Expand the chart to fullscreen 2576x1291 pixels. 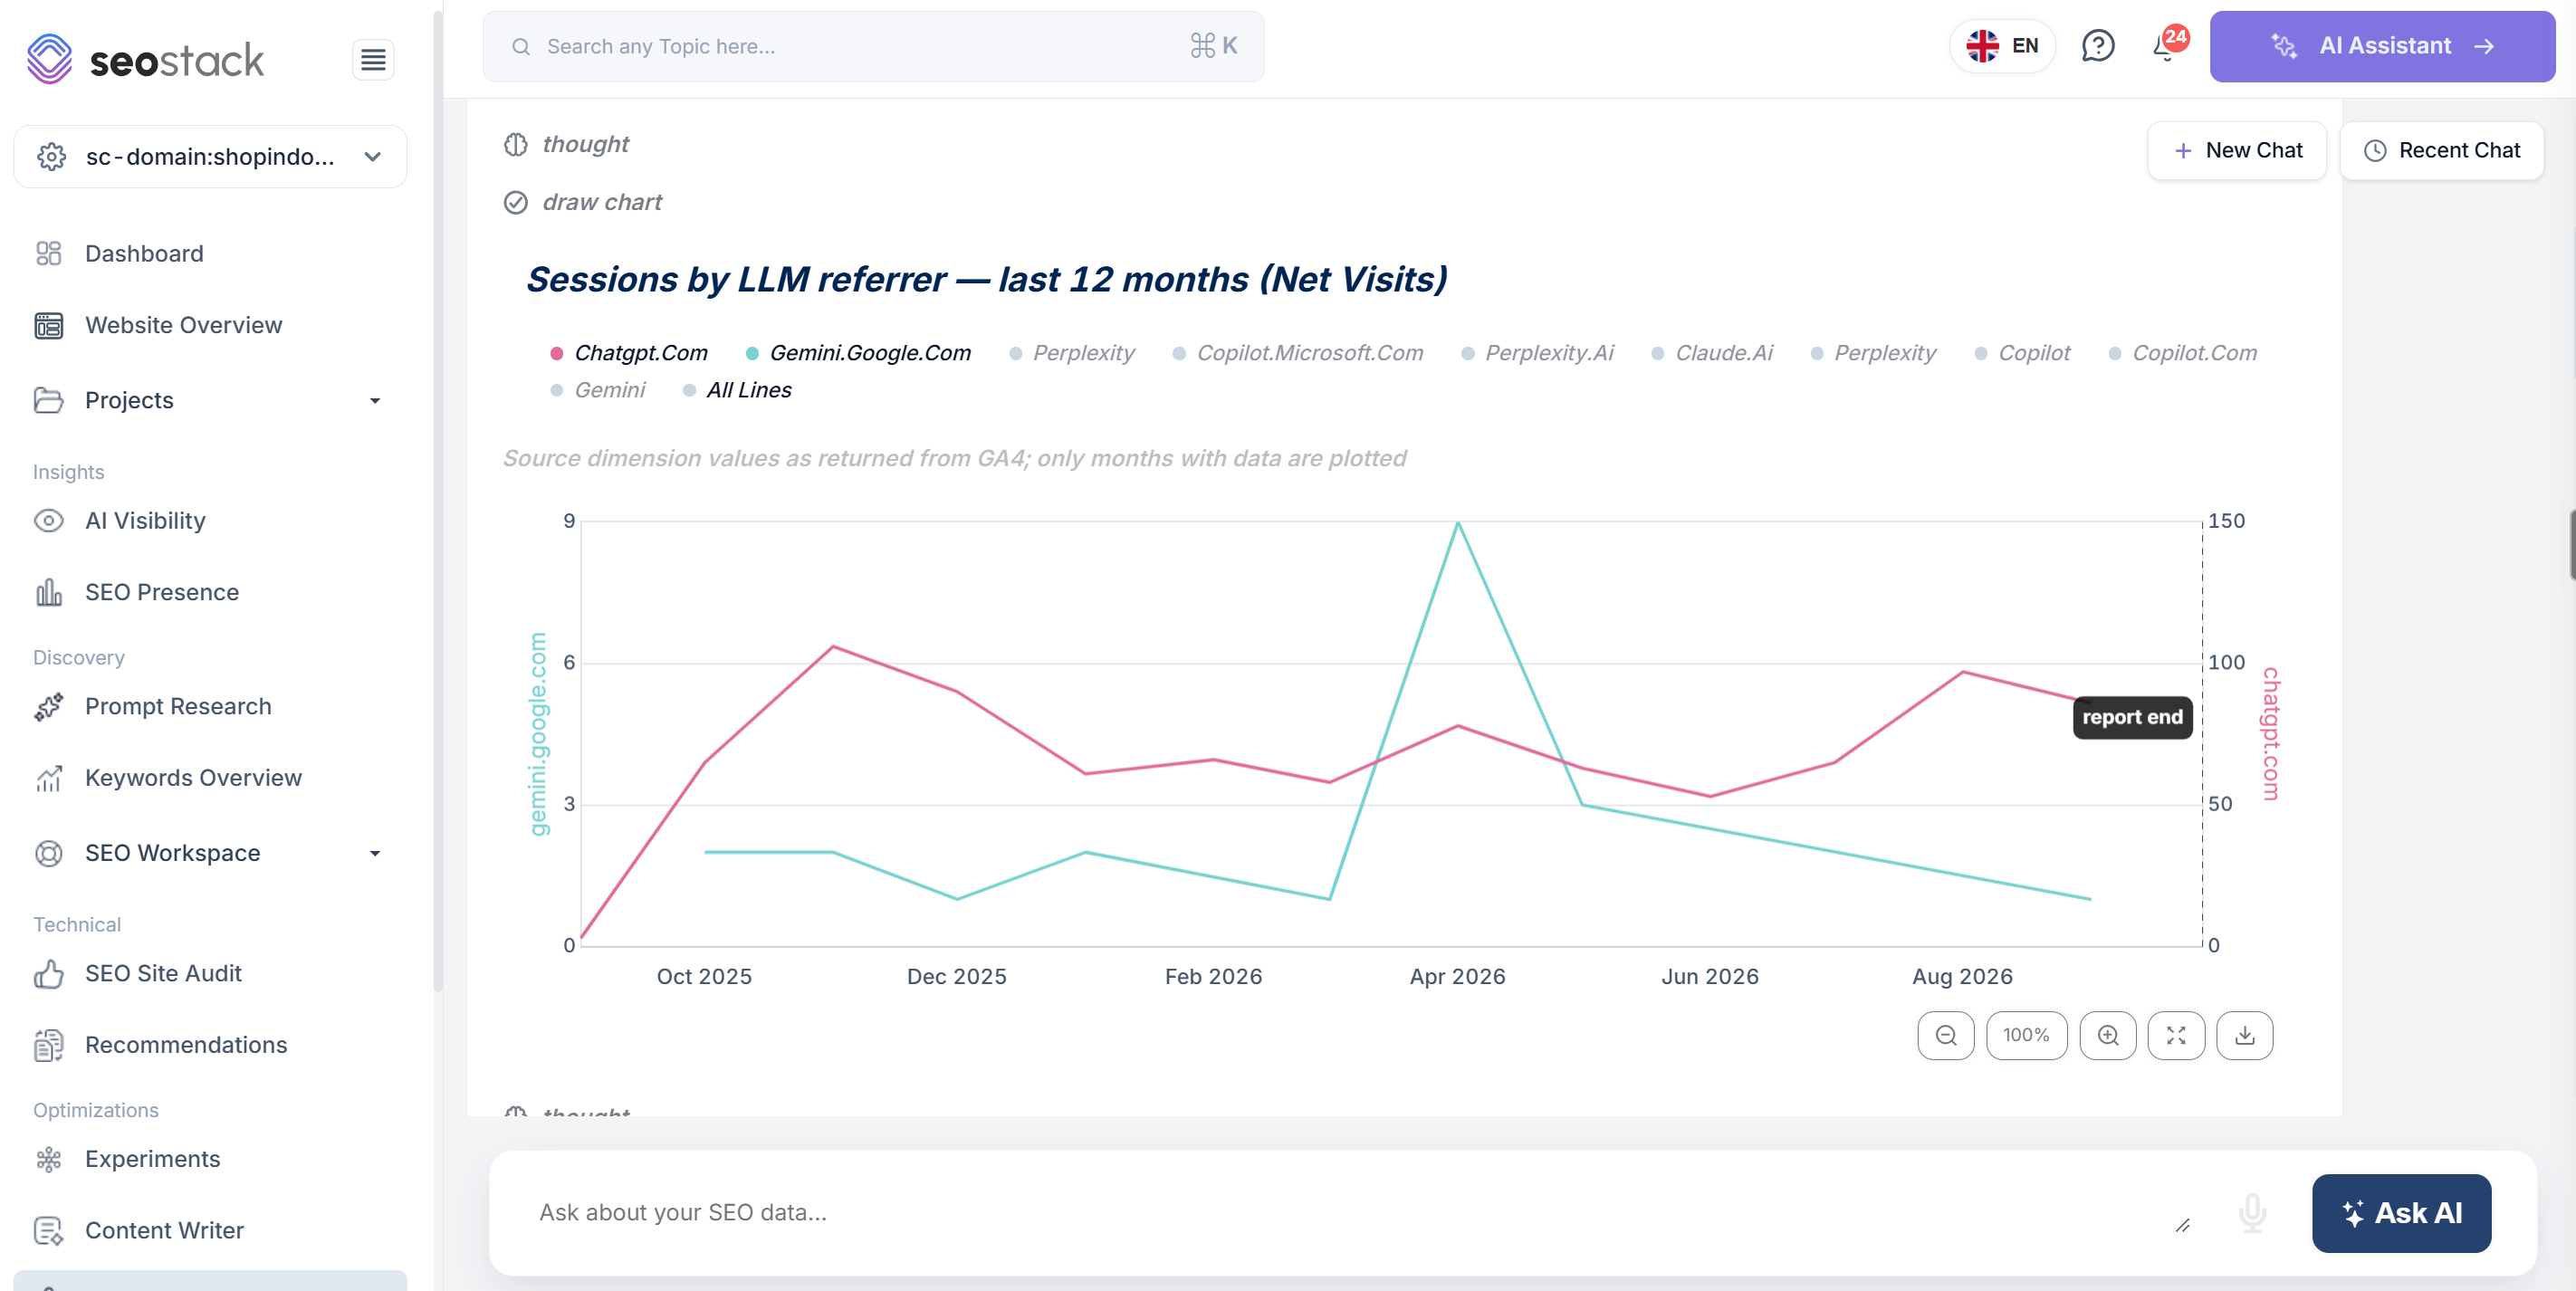(2176, 1035)
